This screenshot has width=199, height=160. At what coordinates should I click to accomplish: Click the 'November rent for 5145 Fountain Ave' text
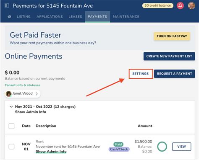click(68, 147)
